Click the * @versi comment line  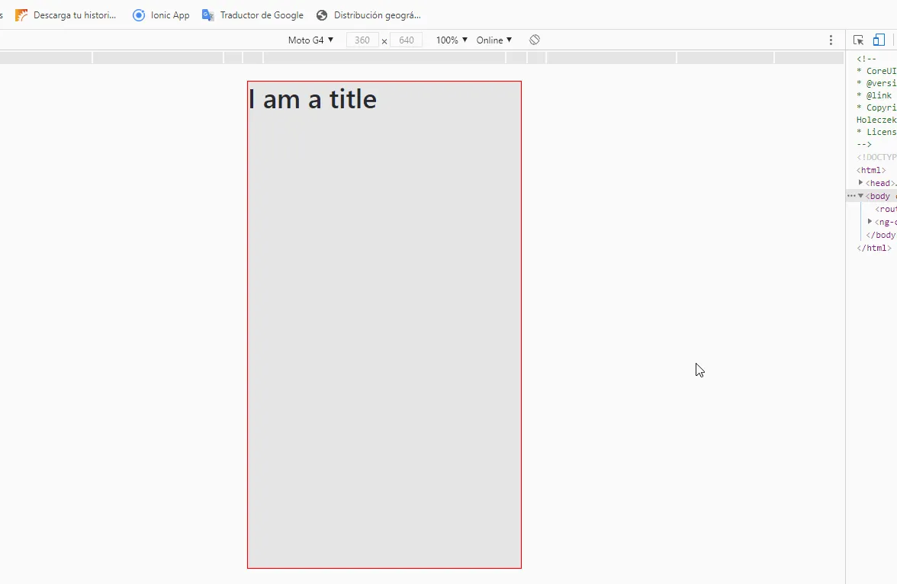click(x=876, y=83)
